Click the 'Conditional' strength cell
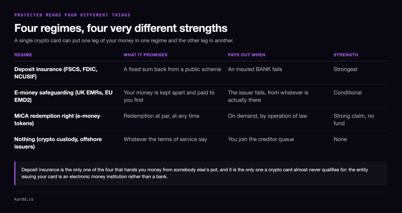This screenshot has width=402, height=213. (347, 92)
